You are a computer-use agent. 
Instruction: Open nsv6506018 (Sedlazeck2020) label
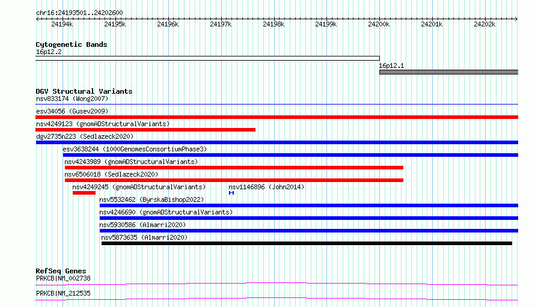(x=112, y=174)
